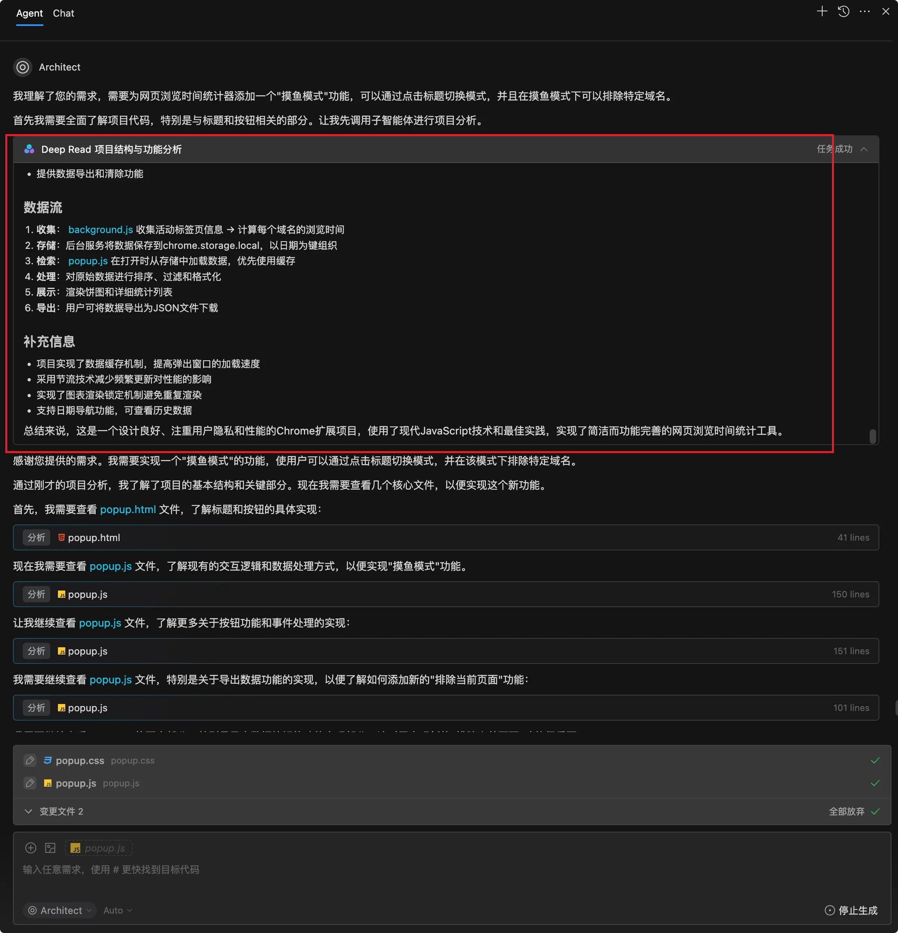
Task: Click the 停止生成 stop button
Action: 851,910
